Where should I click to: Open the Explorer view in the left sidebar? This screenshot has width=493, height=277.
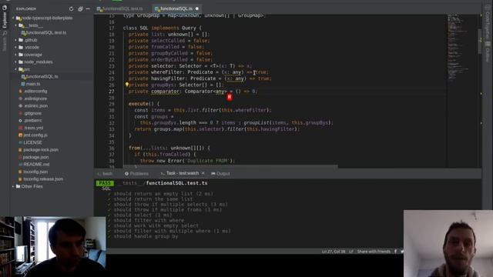5,18
